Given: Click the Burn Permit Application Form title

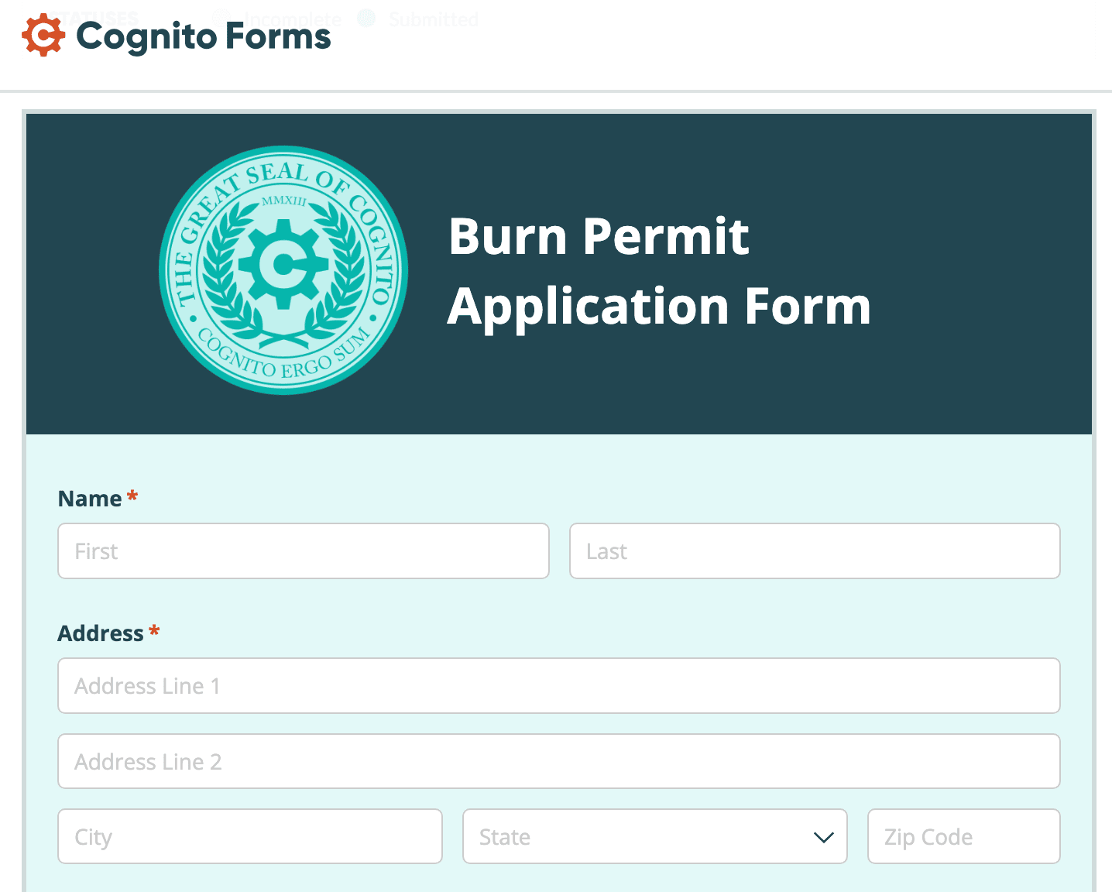Looking at the screenshot, I should pos(659,270).
